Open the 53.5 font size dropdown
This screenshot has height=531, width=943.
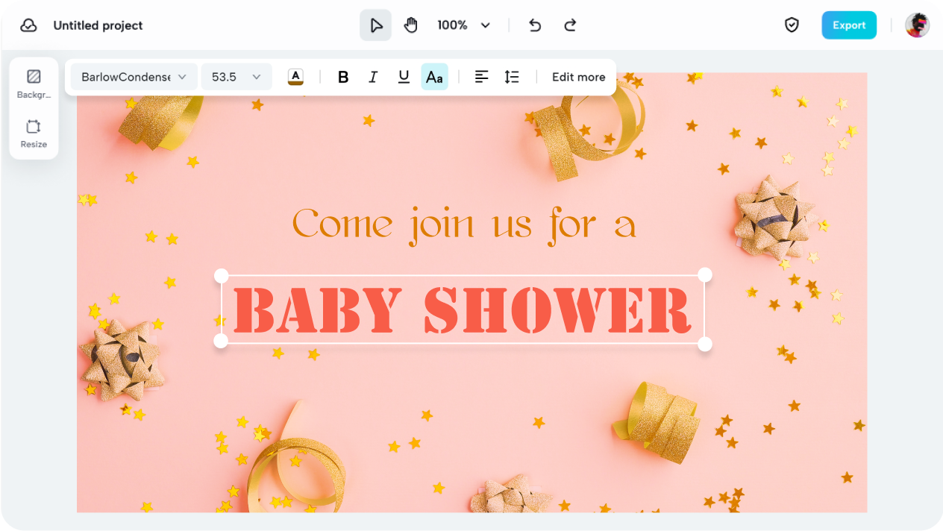[236, 77]
